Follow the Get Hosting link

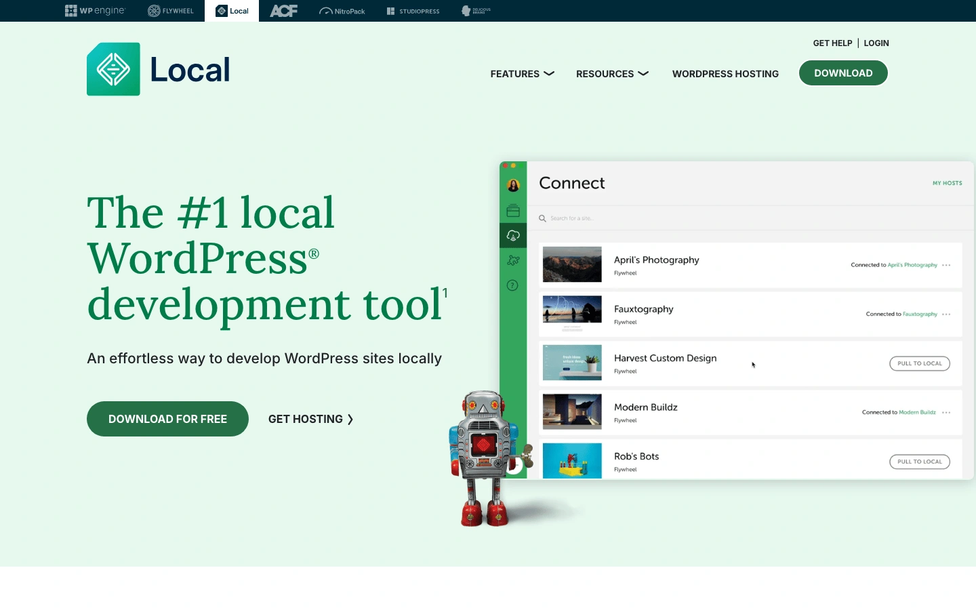pyautogui.click(x=310, y=419)
